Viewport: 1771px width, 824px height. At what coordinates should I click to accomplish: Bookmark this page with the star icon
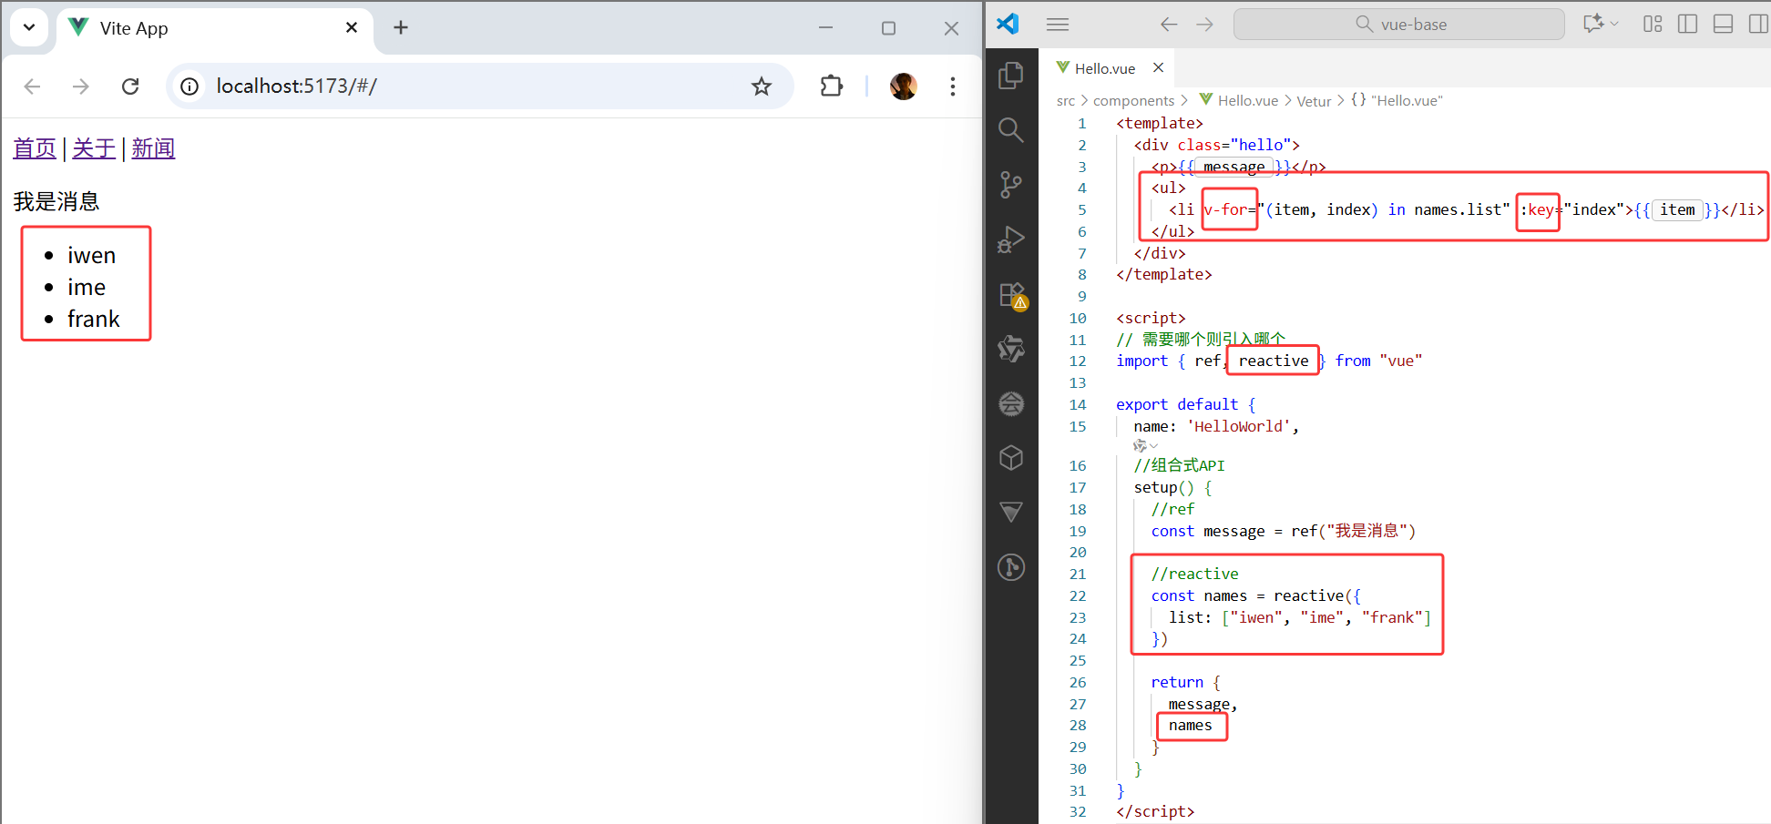[762, 86]
